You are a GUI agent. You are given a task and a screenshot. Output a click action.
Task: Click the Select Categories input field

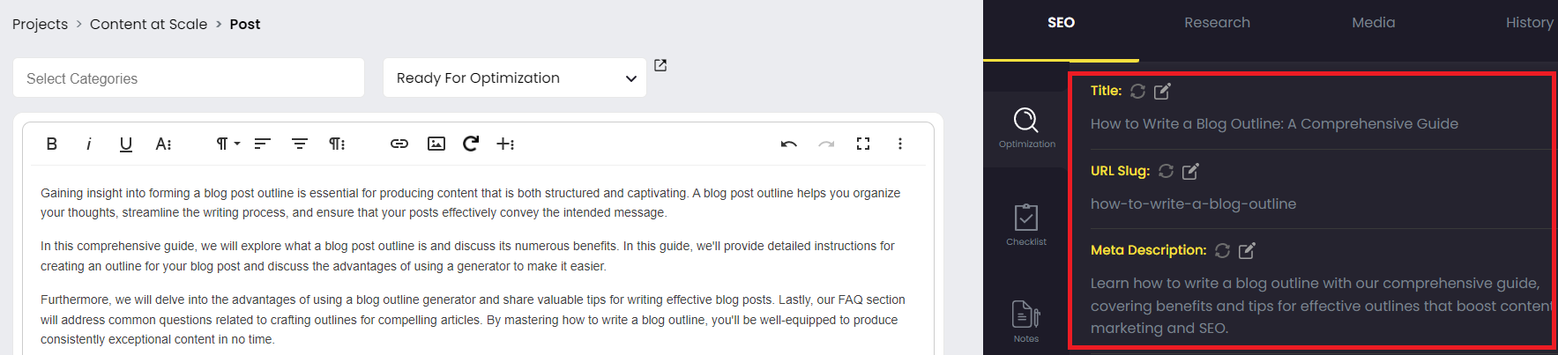point(189,78)
